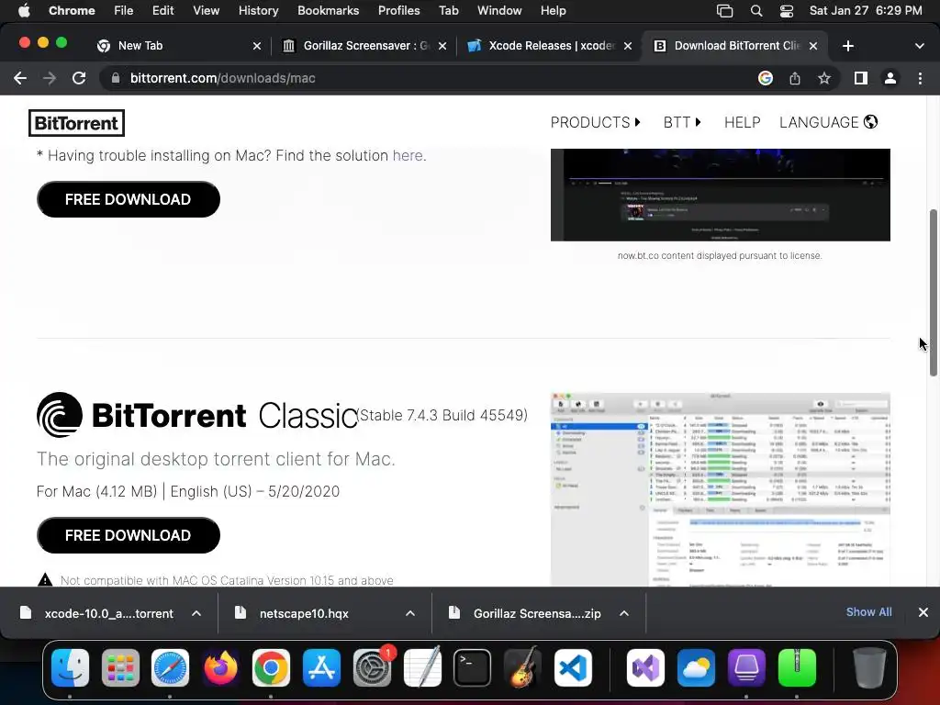This screenshot has height=705, width=940.
Task: Click Show All downloads
Action: click(868, 612)
